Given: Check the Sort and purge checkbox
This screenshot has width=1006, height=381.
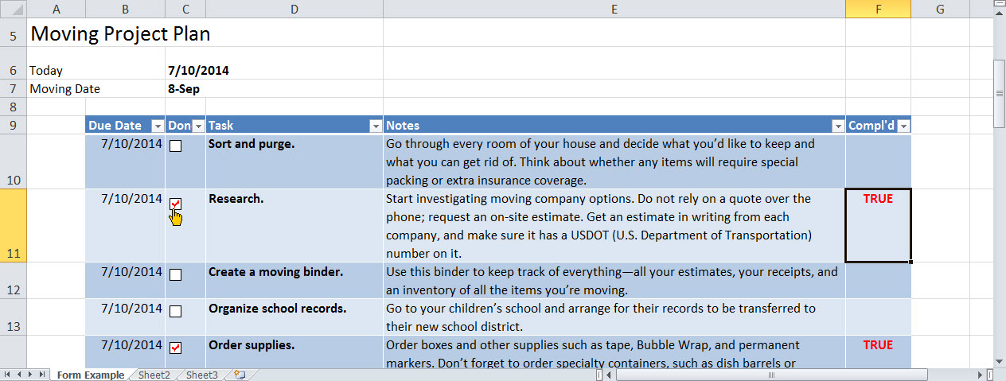Looking at the screenshot, I should (176, 146).
